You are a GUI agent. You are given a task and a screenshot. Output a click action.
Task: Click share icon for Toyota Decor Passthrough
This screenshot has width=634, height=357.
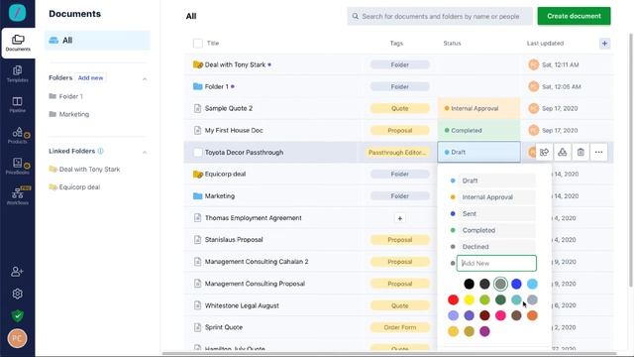point(544,152)
